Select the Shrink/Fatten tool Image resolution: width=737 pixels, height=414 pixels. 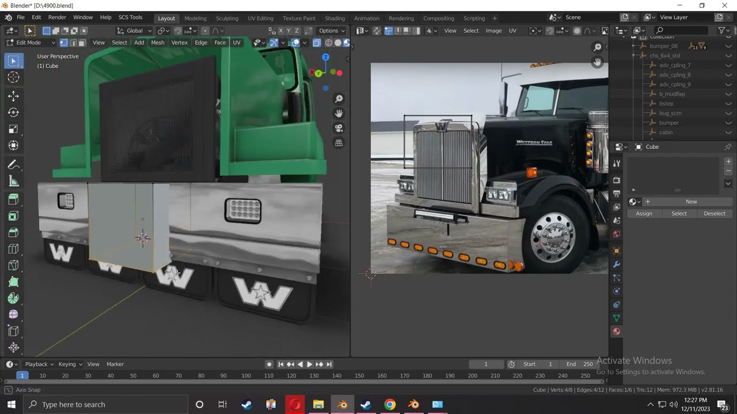pos(14,347)
